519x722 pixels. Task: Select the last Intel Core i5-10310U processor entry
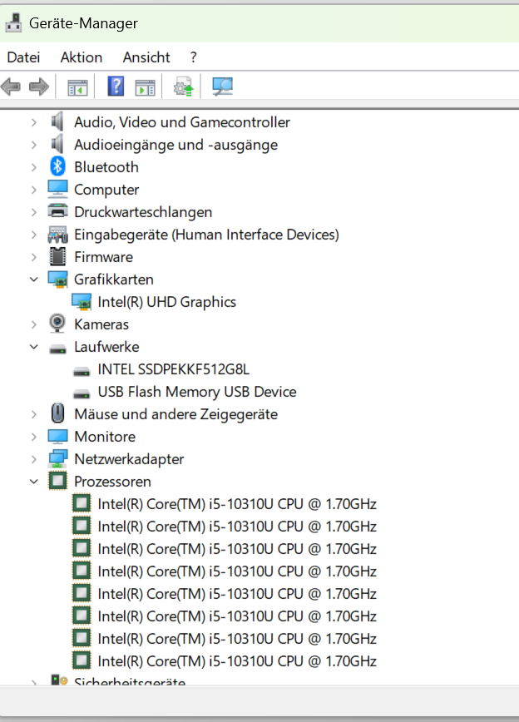point(237,660)
